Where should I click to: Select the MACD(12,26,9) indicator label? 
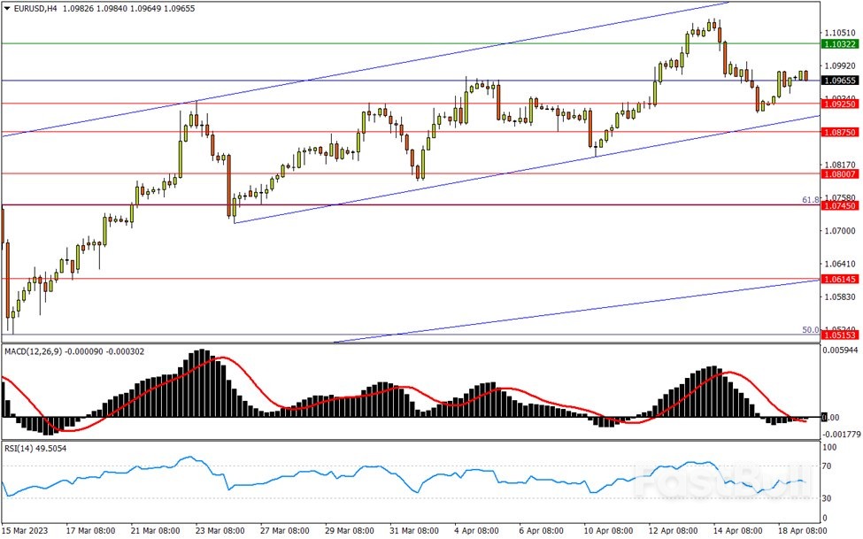[x=35, y=351]
